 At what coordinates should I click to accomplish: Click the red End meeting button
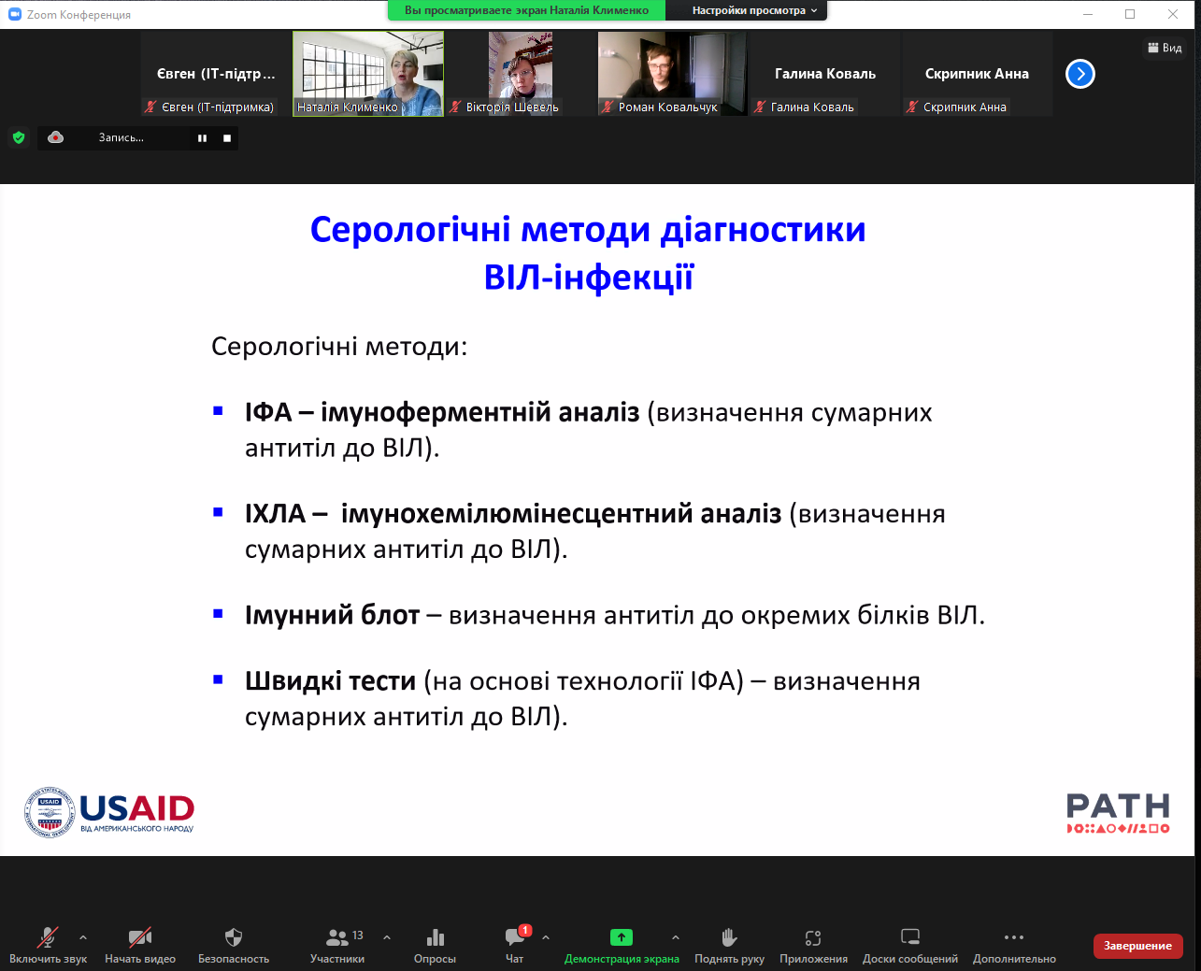pos(1137,946)
